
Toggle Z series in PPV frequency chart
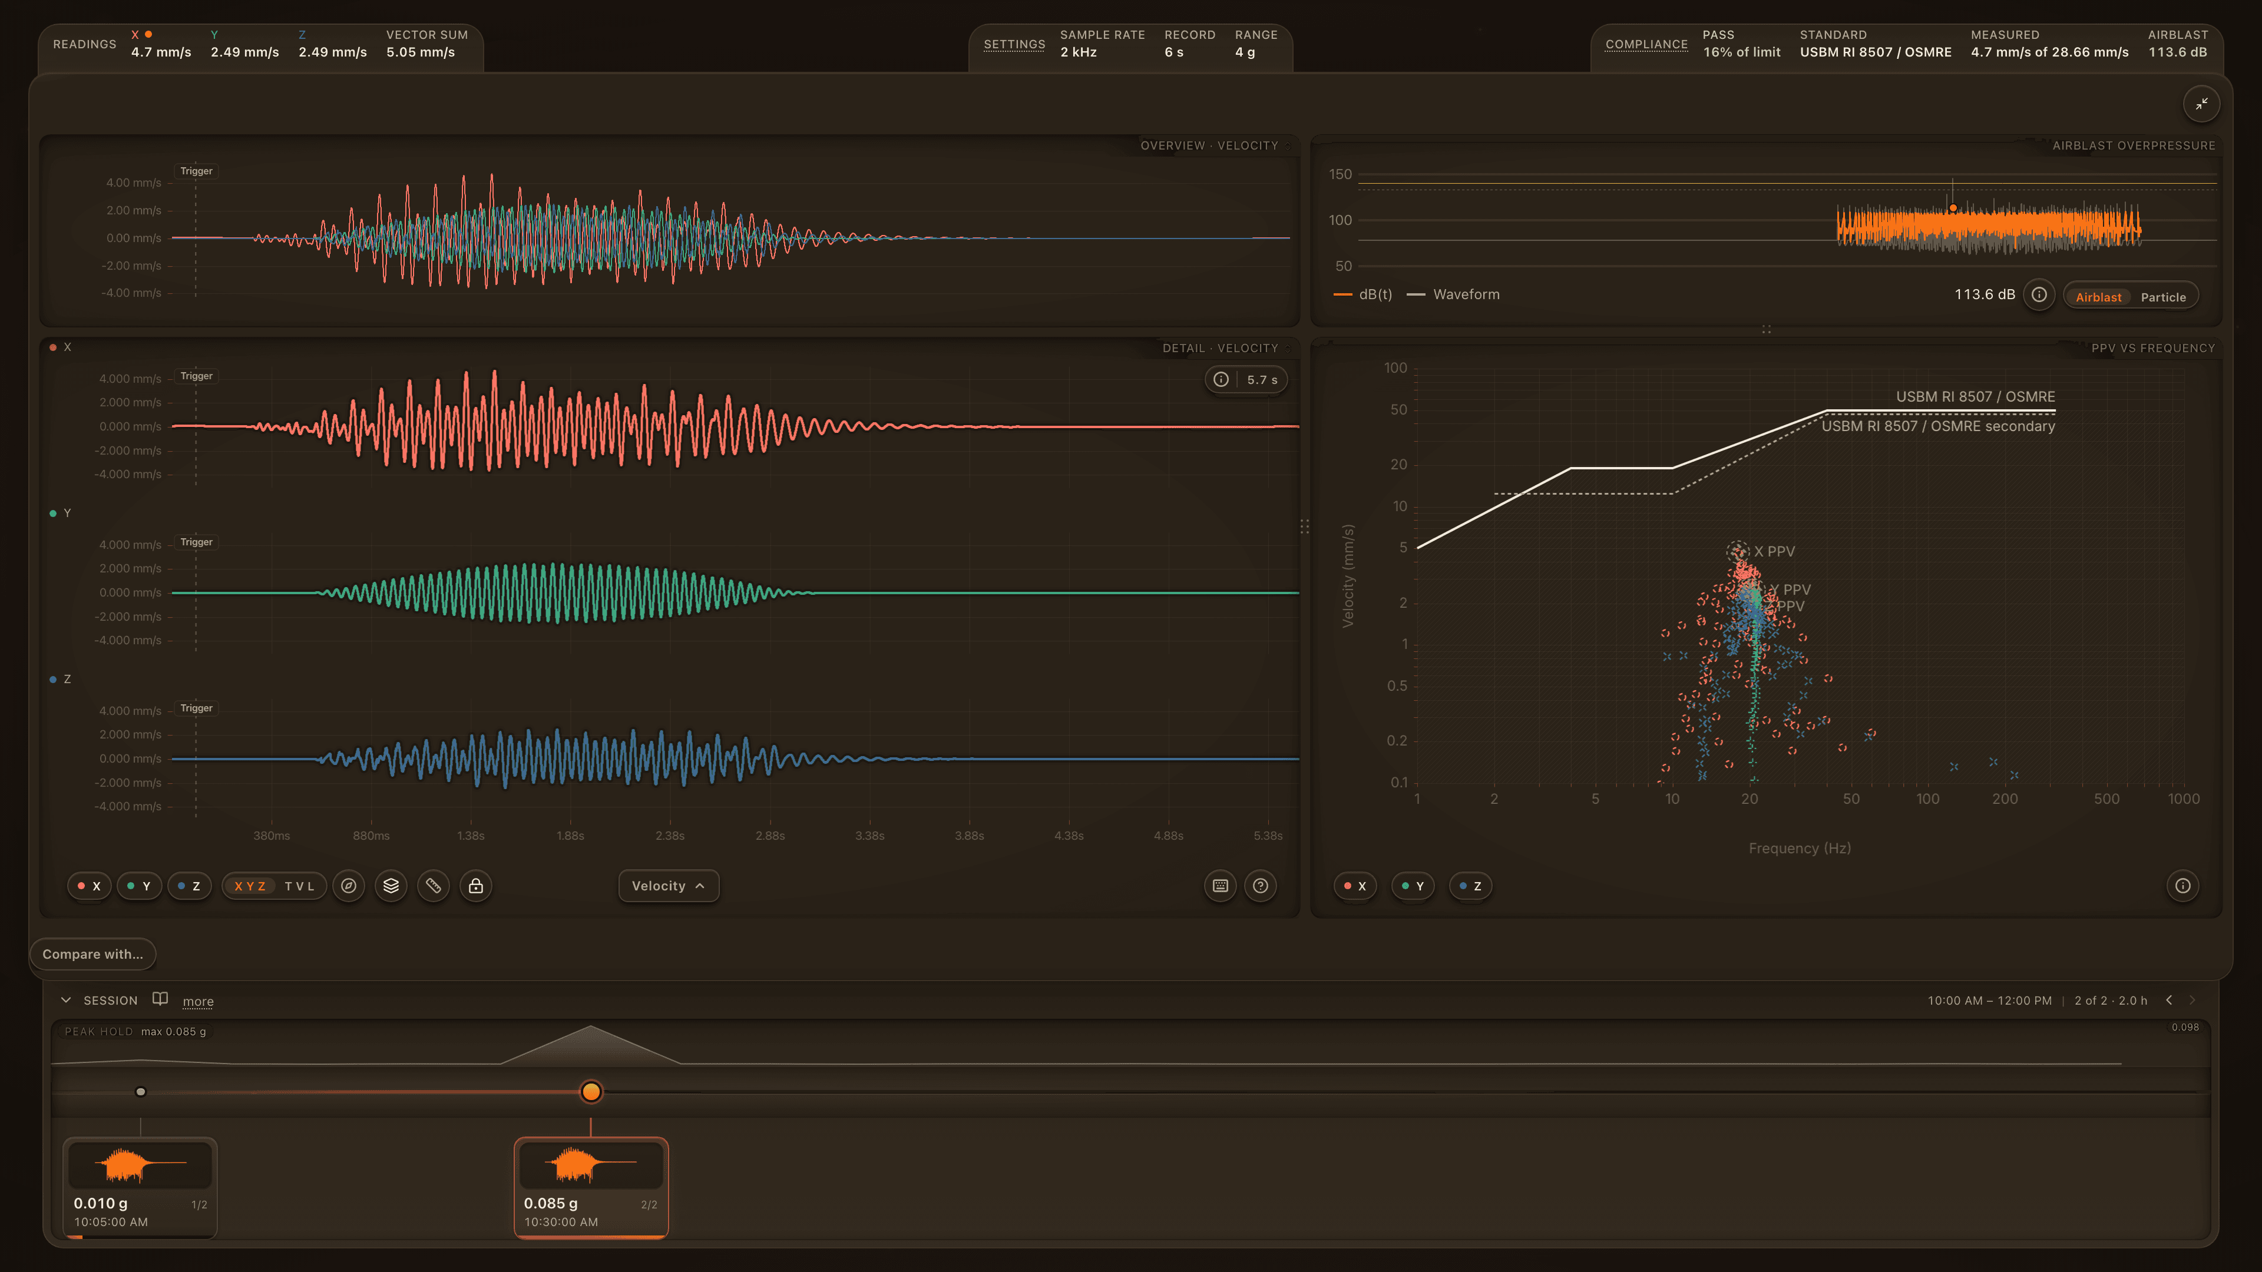tap(1470, 886)
